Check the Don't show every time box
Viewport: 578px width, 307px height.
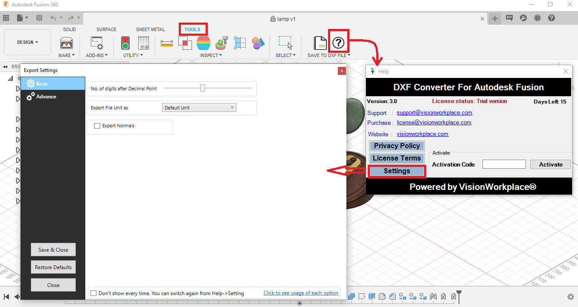(93, 293)
